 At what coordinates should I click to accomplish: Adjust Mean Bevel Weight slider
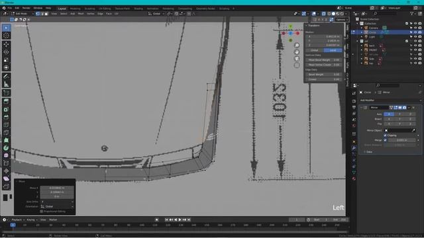pyautogui.click(x=323, y=60)
